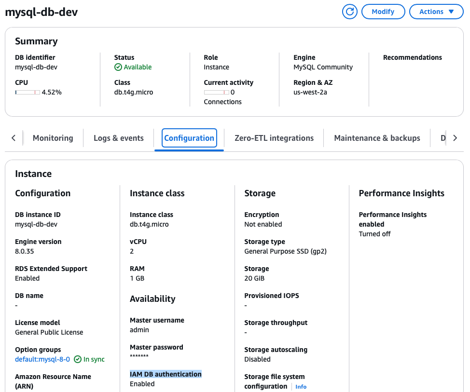Viewport: 470px width, 392px height.
Task: Click the green Available status check icon
Action: click(118, 67)
